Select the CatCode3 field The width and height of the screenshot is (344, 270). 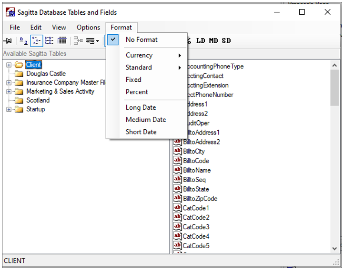pos(196,227)
